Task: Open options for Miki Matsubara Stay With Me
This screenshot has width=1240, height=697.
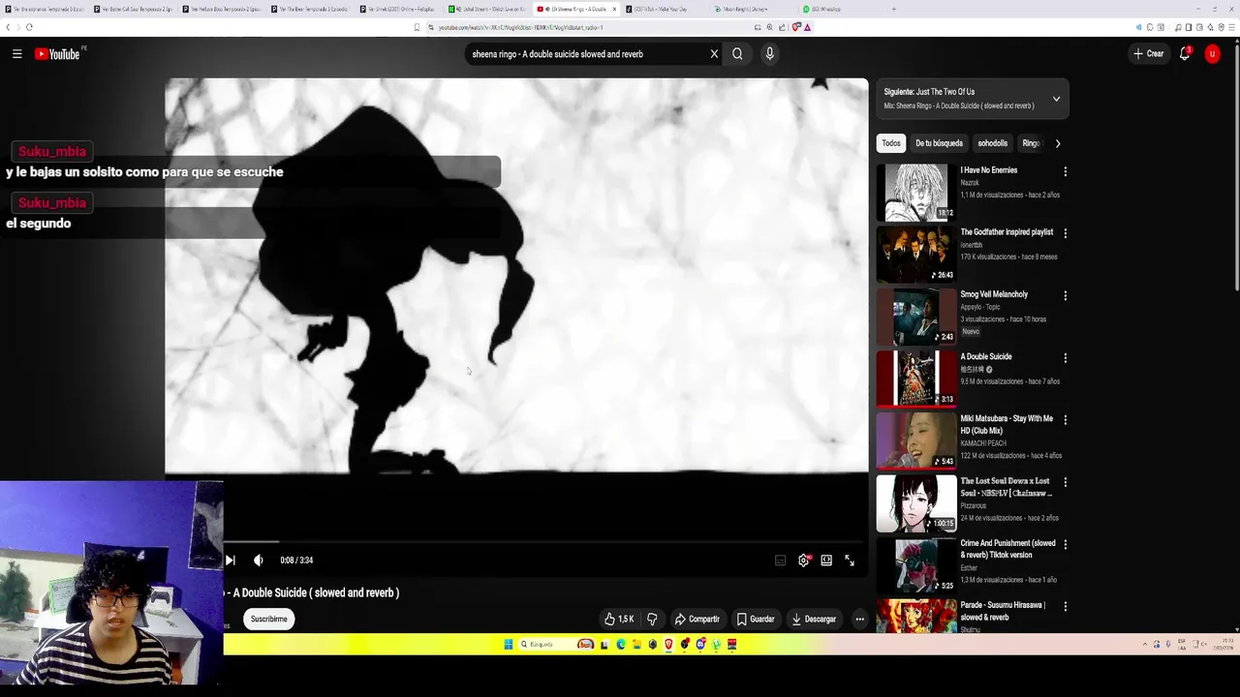Action: click(1066, 420)
